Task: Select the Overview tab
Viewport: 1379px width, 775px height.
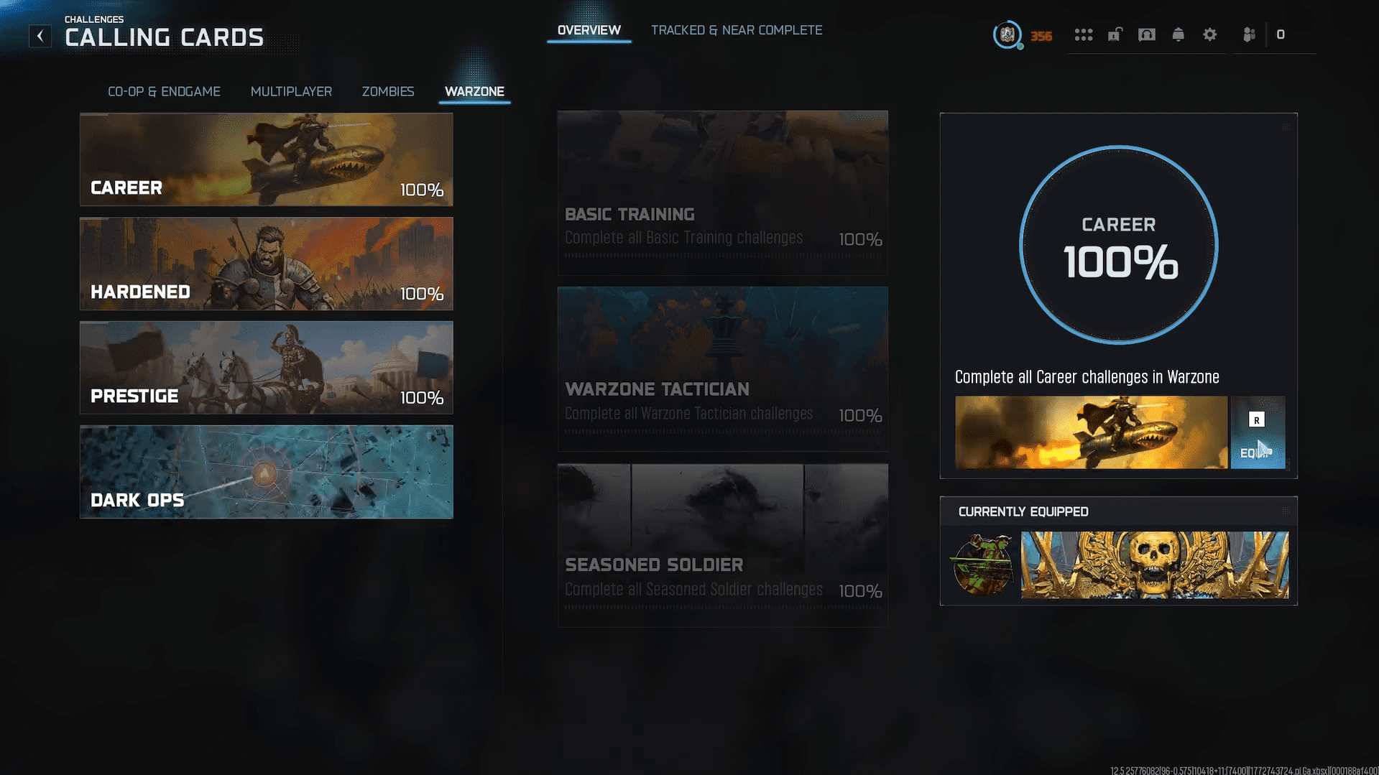Action: (x=589, y=30)
